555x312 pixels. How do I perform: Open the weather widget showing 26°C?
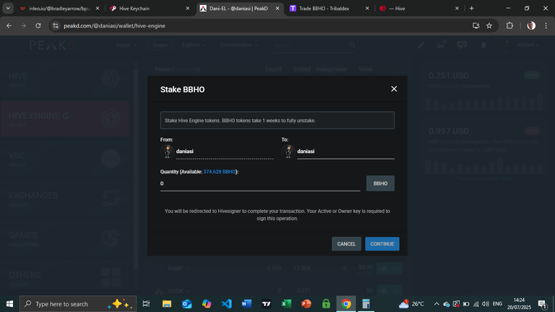[x=411, y=303]
